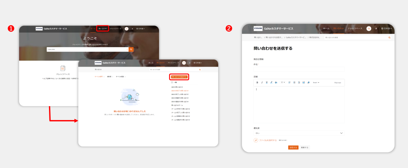
Task: Click the paperclip file attach icon
Action: pos(256,140)
